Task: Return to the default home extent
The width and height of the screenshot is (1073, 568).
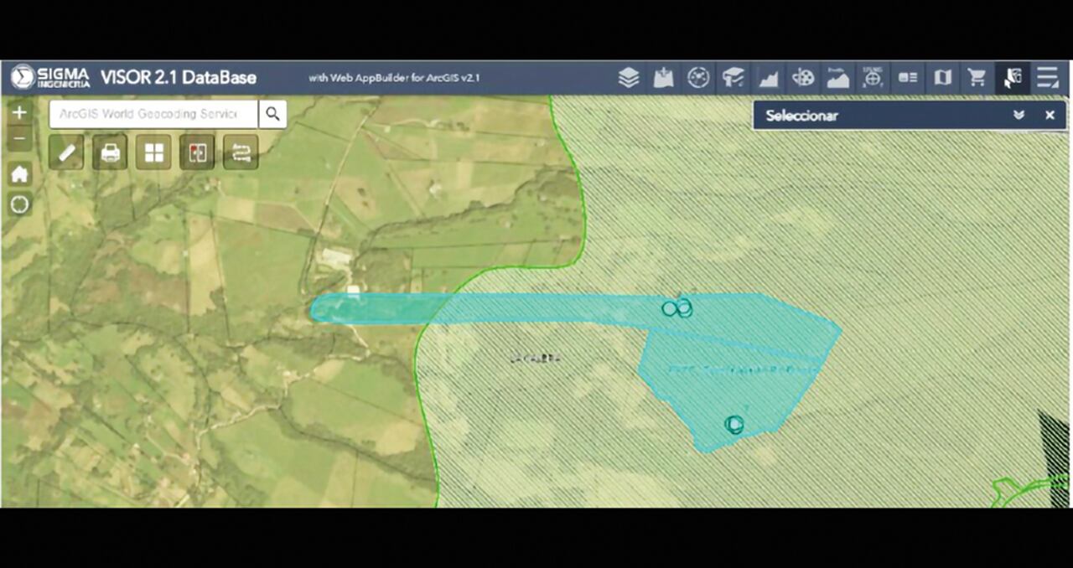Action: tap(19, 174)
